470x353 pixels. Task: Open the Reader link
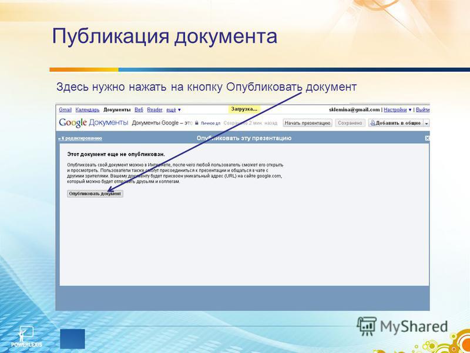point(155,110)
